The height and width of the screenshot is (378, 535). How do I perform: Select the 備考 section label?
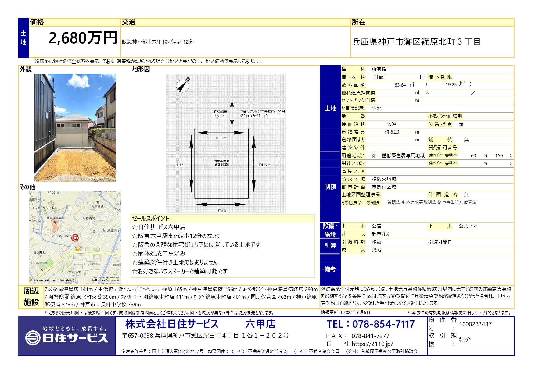[330, 269]
